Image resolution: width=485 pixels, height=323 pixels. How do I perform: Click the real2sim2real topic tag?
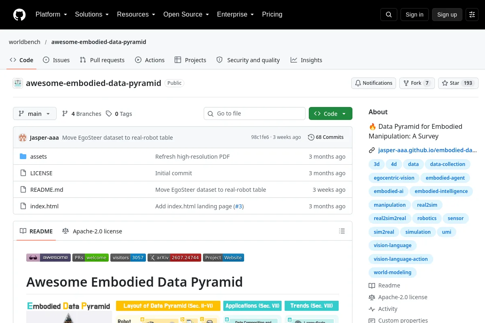(390, 218)
